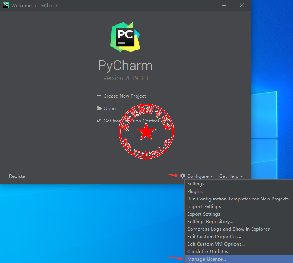Click the Configure gear icon
The height and width of the screenshot is (263, 293).
click(x=183, y=176)
